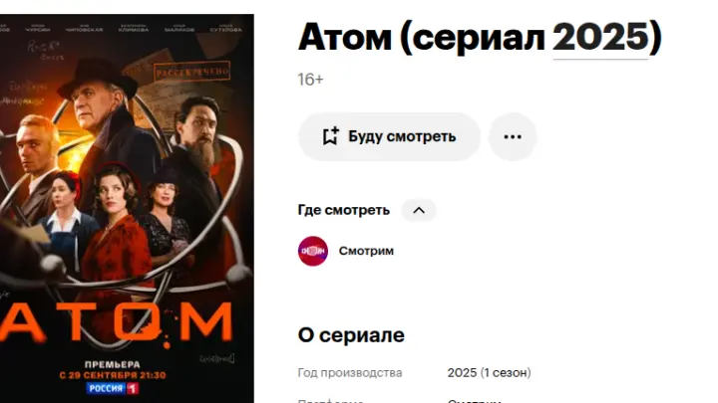
Task: Open the Атом series poster image
Action: click(x=127, y=208)
